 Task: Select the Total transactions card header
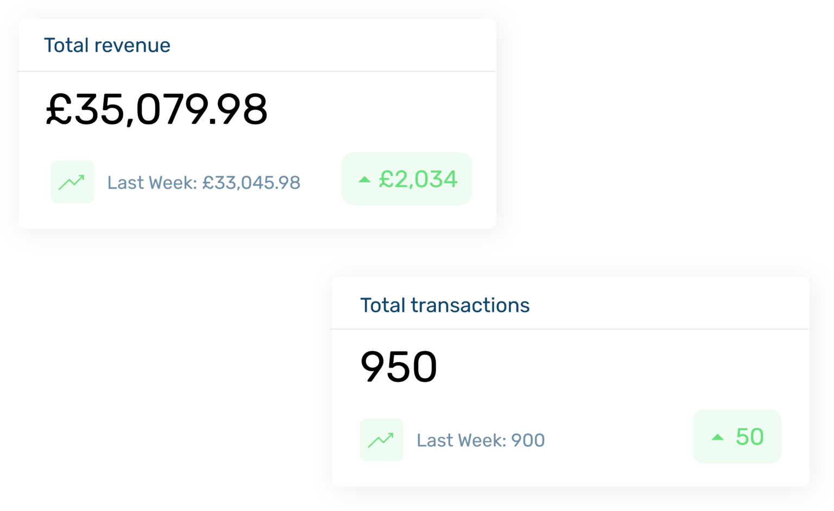pos(445,305)
